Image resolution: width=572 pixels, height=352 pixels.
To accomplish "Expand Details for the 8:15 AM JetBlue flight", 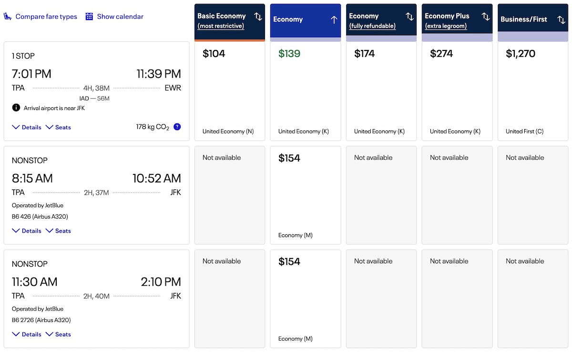I will (27, 231).
